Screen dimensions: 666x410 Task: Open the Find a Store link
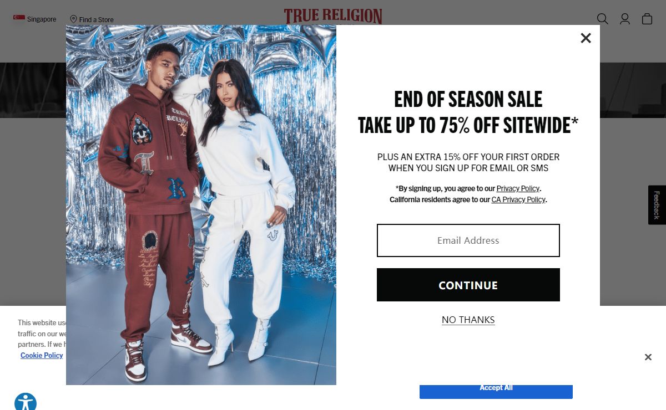pos(96,19)
